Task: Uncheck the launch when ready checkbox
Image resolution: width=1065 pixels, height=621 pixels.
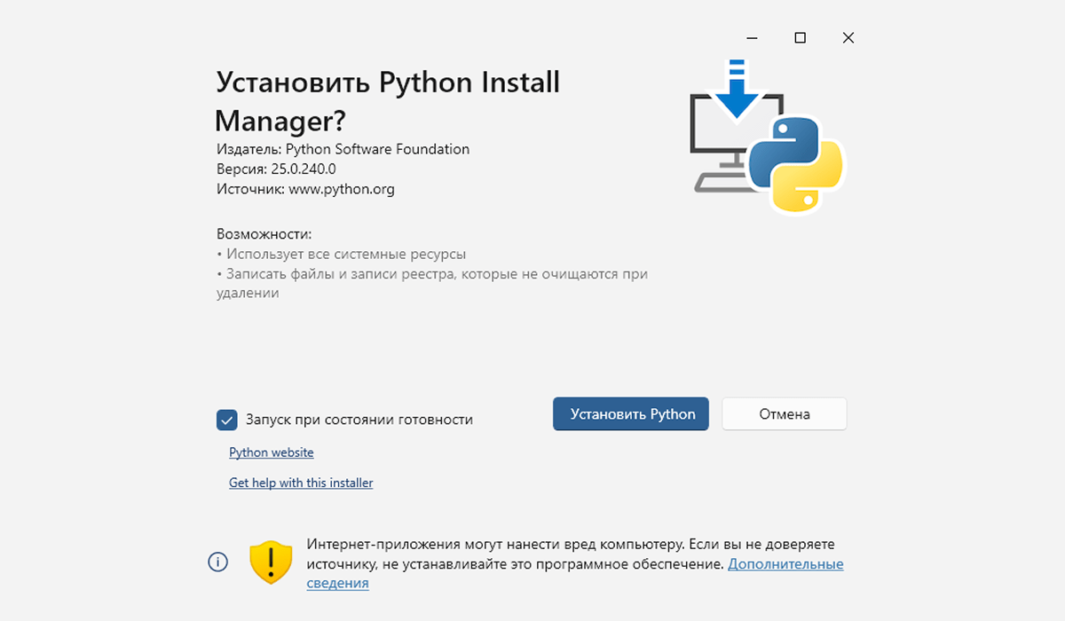Action: [x=227, y=420]
